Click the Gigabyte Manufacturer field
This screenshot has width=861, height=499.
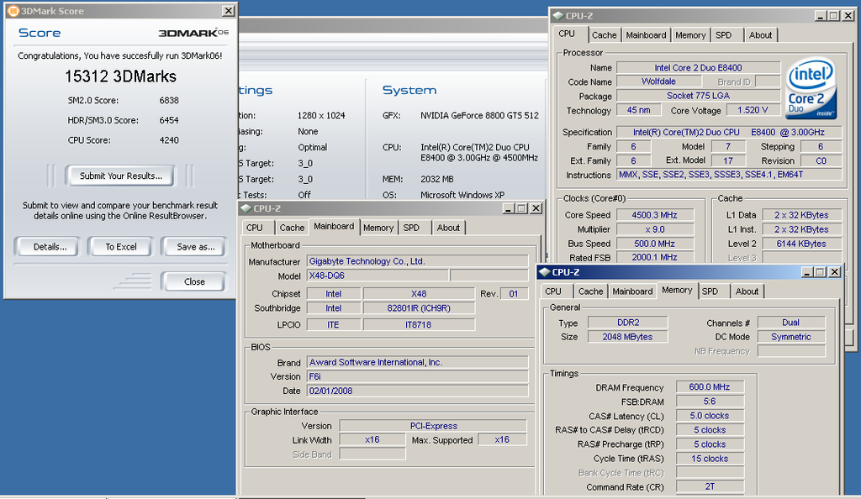[417, 261]
